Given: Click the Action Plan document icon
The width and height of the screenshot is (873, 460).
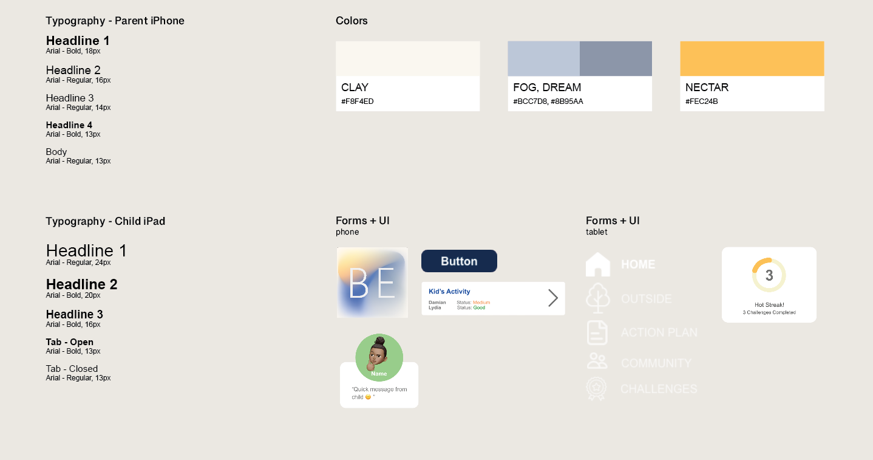Looking at the screenshot, I should pos(597,332).
